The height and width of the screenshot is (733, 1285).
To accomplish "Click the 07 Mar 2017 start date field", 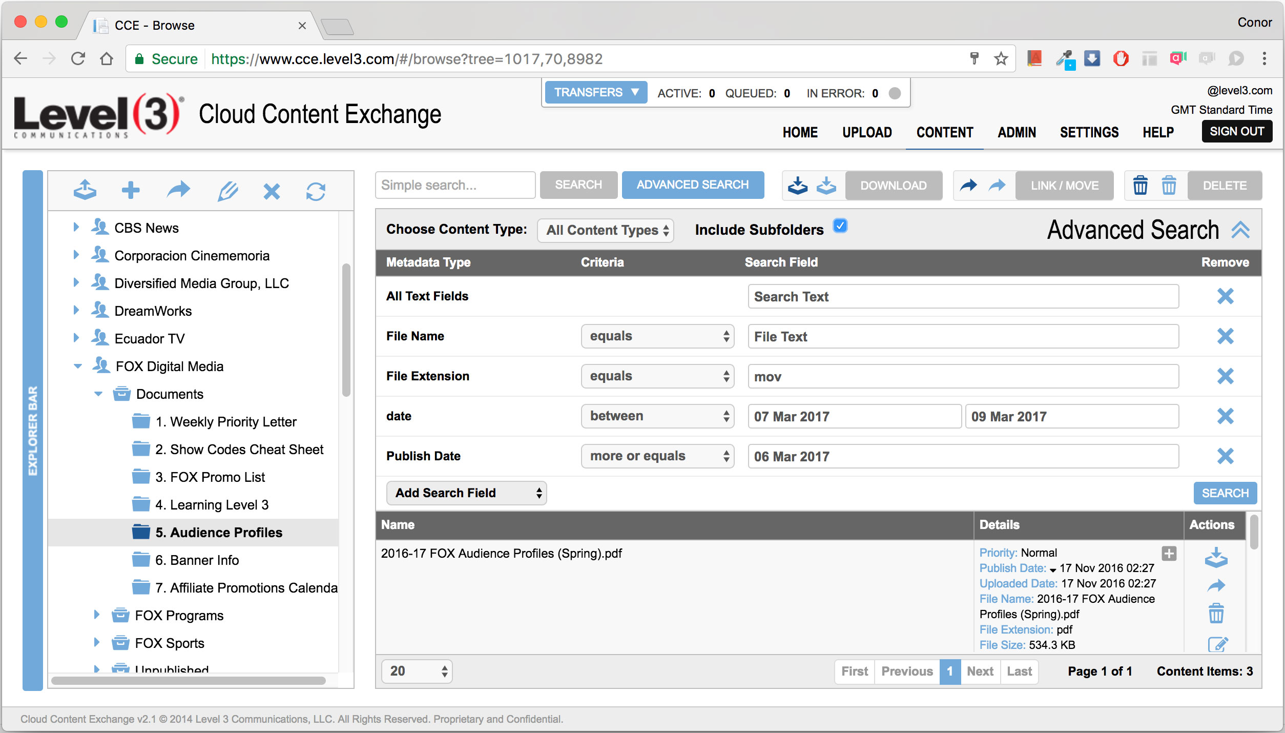I will tap(854, 417).
